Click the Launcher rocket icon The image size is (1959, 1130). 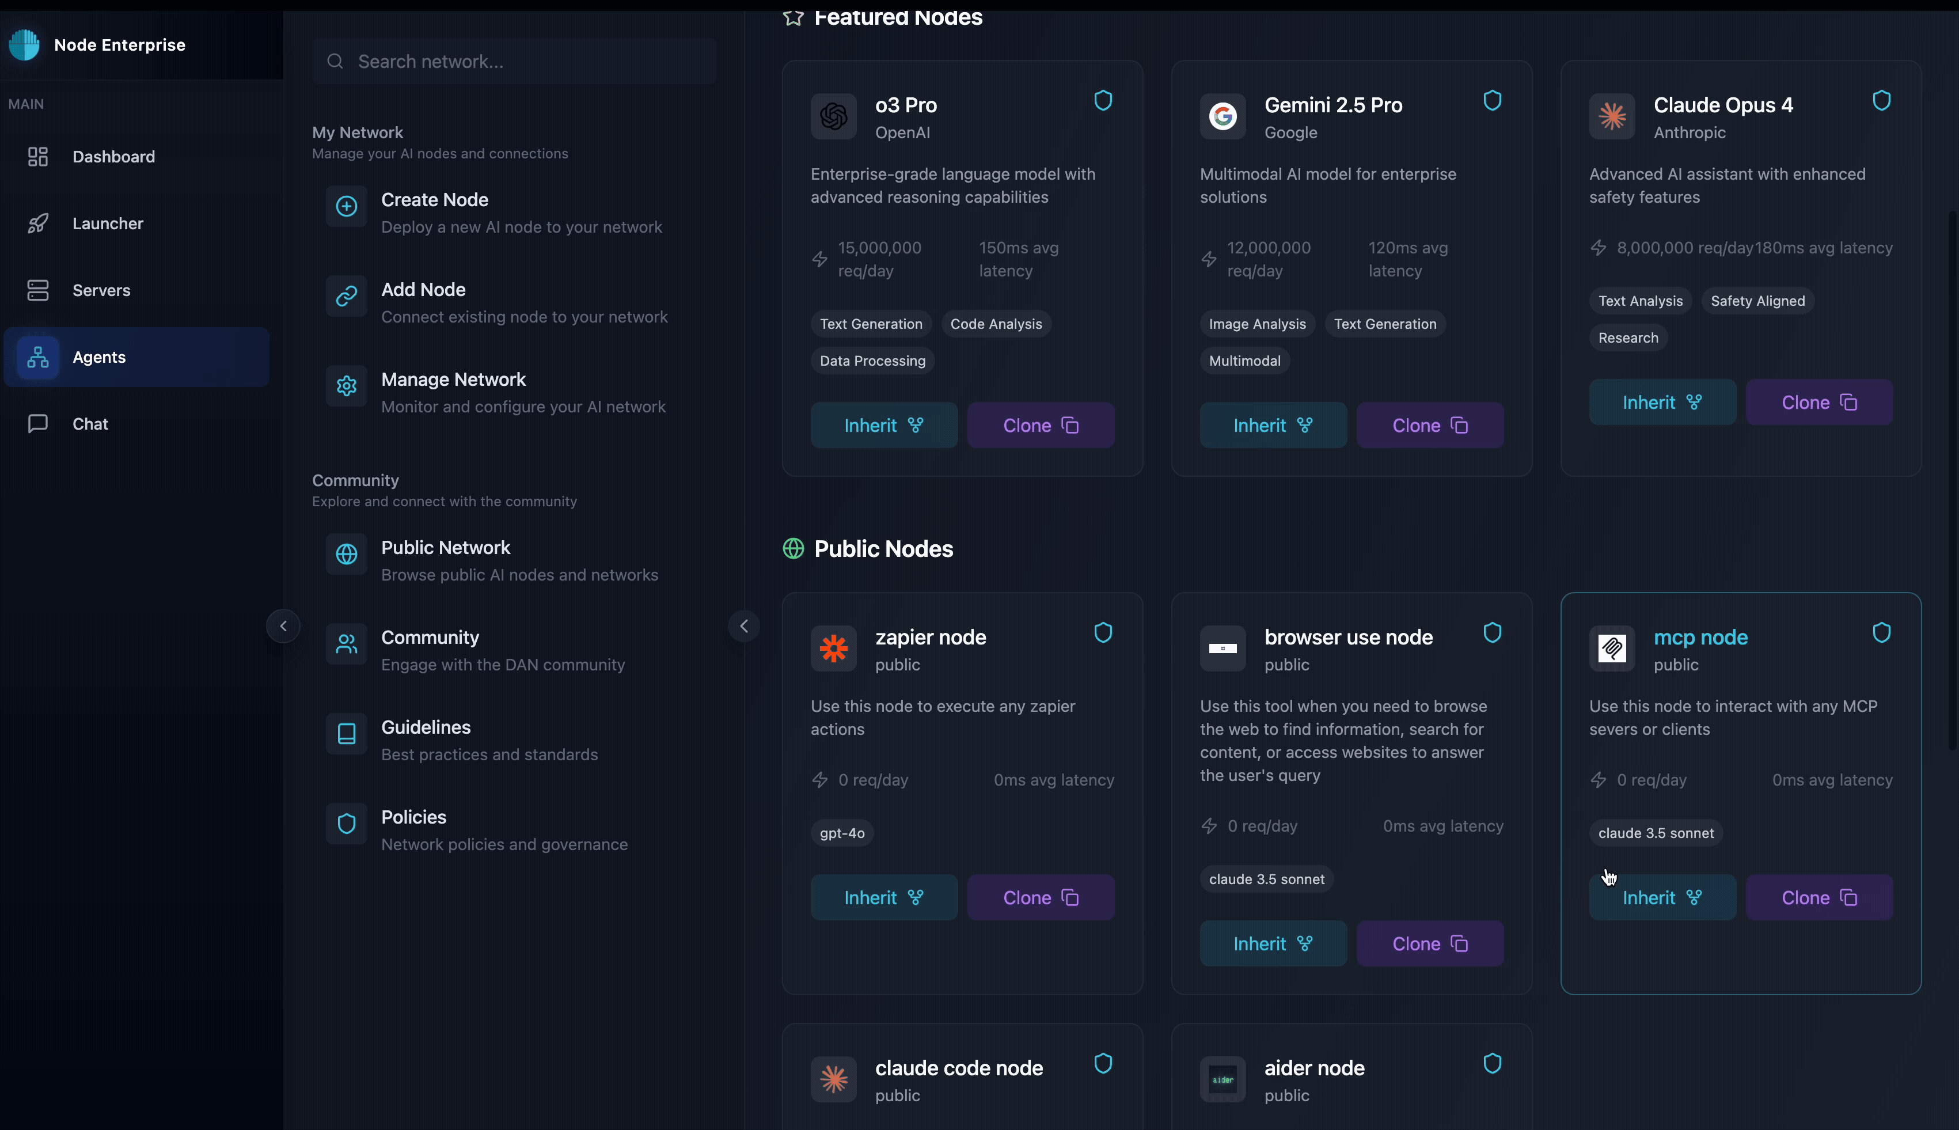coord(37,223)
